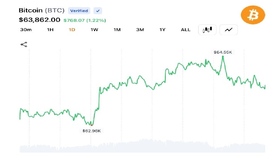Click the orange Bitcoin logo
This screenshot has height=157, width=280.
[253, 15]
